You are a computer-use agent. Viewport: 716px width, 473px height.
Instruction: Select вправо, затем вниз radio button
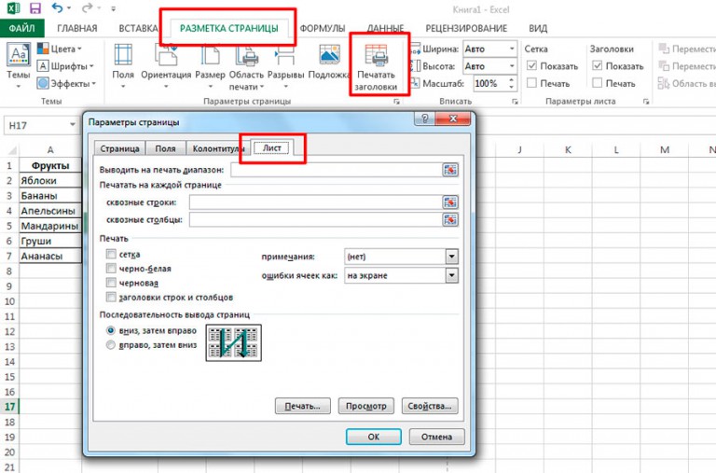(x=111, y=344)
